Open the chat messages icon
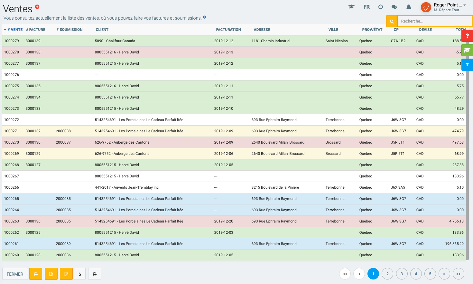The height and width of the screenshot is (284, 473). click(x=394, y=7)
